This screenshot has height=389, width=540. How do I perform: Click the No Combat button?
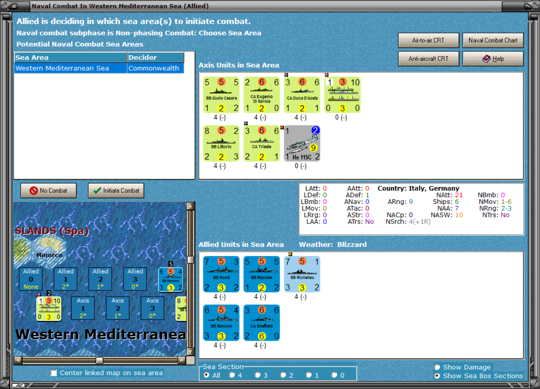(x=49, y=190)
